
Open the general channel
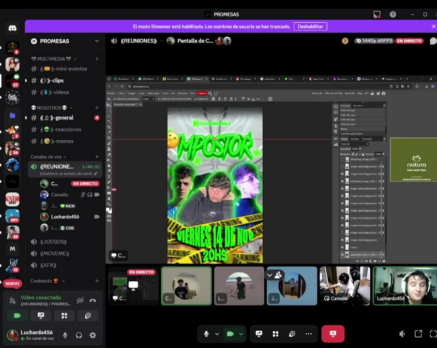[x=65, y=118]
